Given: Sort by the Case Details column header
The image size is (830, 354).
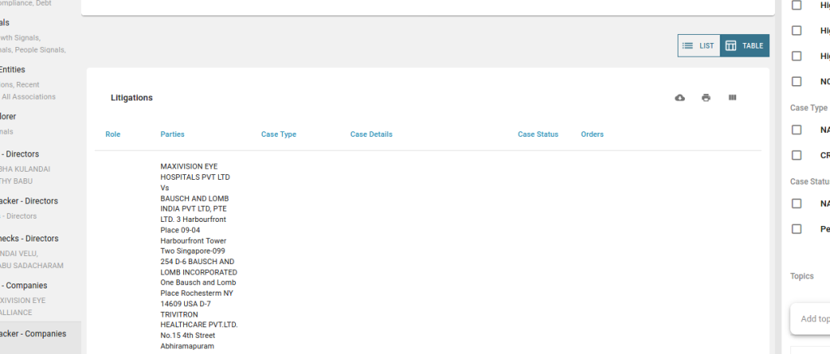Looking at the screenshot, I should (371, 134).
